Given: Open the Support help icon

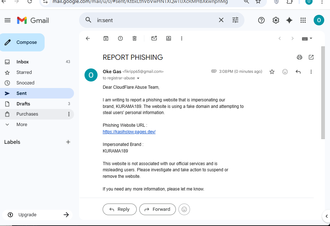Looking at the screenshot, I should coord(261,20).
